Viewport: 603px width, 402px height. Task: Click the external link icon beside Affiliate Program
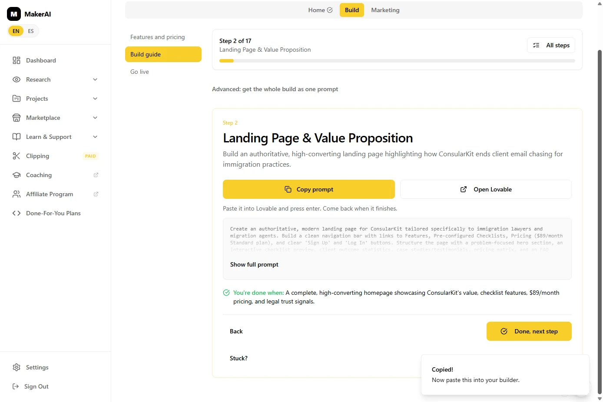coord(96,194)
